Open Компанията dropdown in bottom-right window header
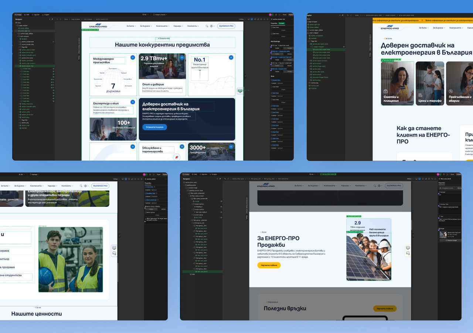Viewport: 473px width, 333px height. (331, 186)
